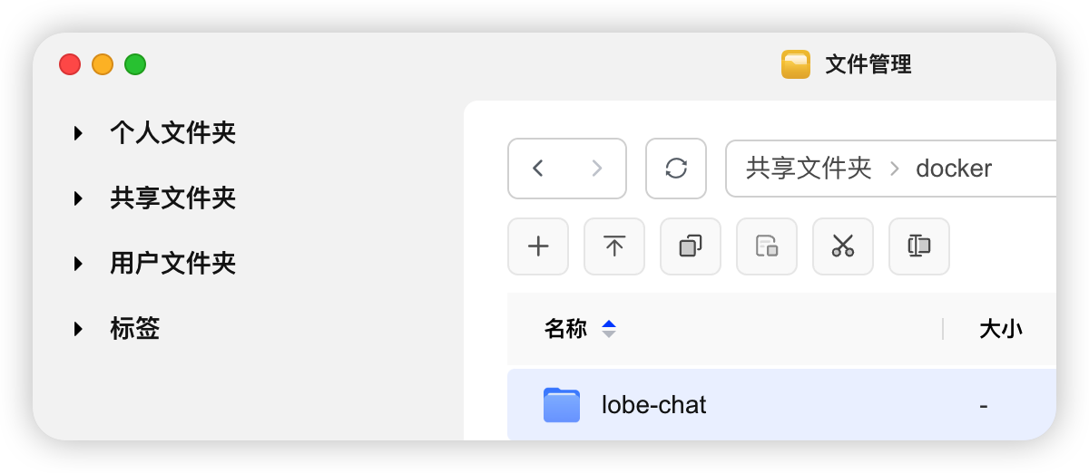Click the rename icon in toolbar
Image resolution: width=1089 pixels, height=473 pixels.
pyautogui.click(x=919, y=246)
